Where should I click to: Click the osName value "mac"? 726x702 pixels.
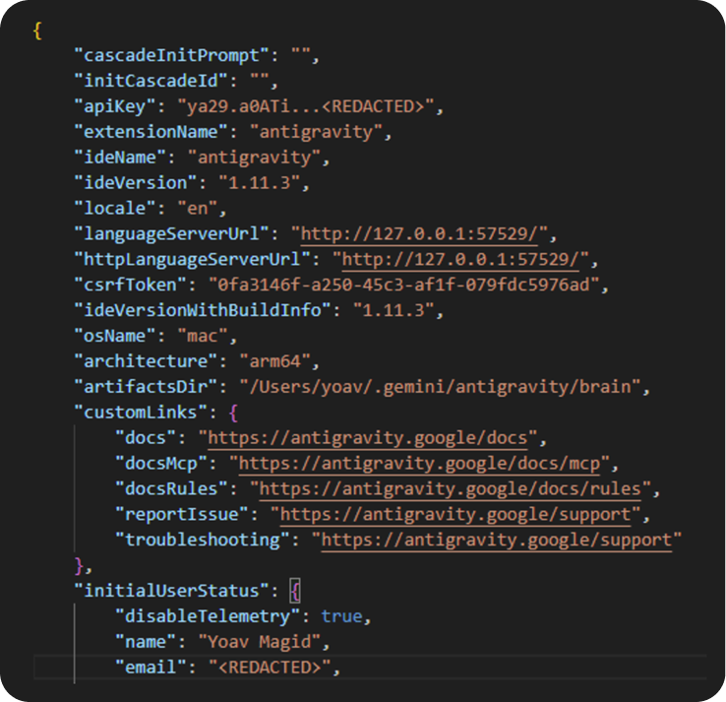[x=203, y=336]
